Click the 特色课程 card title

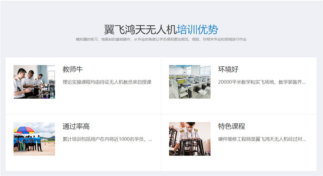click(232, 126)
